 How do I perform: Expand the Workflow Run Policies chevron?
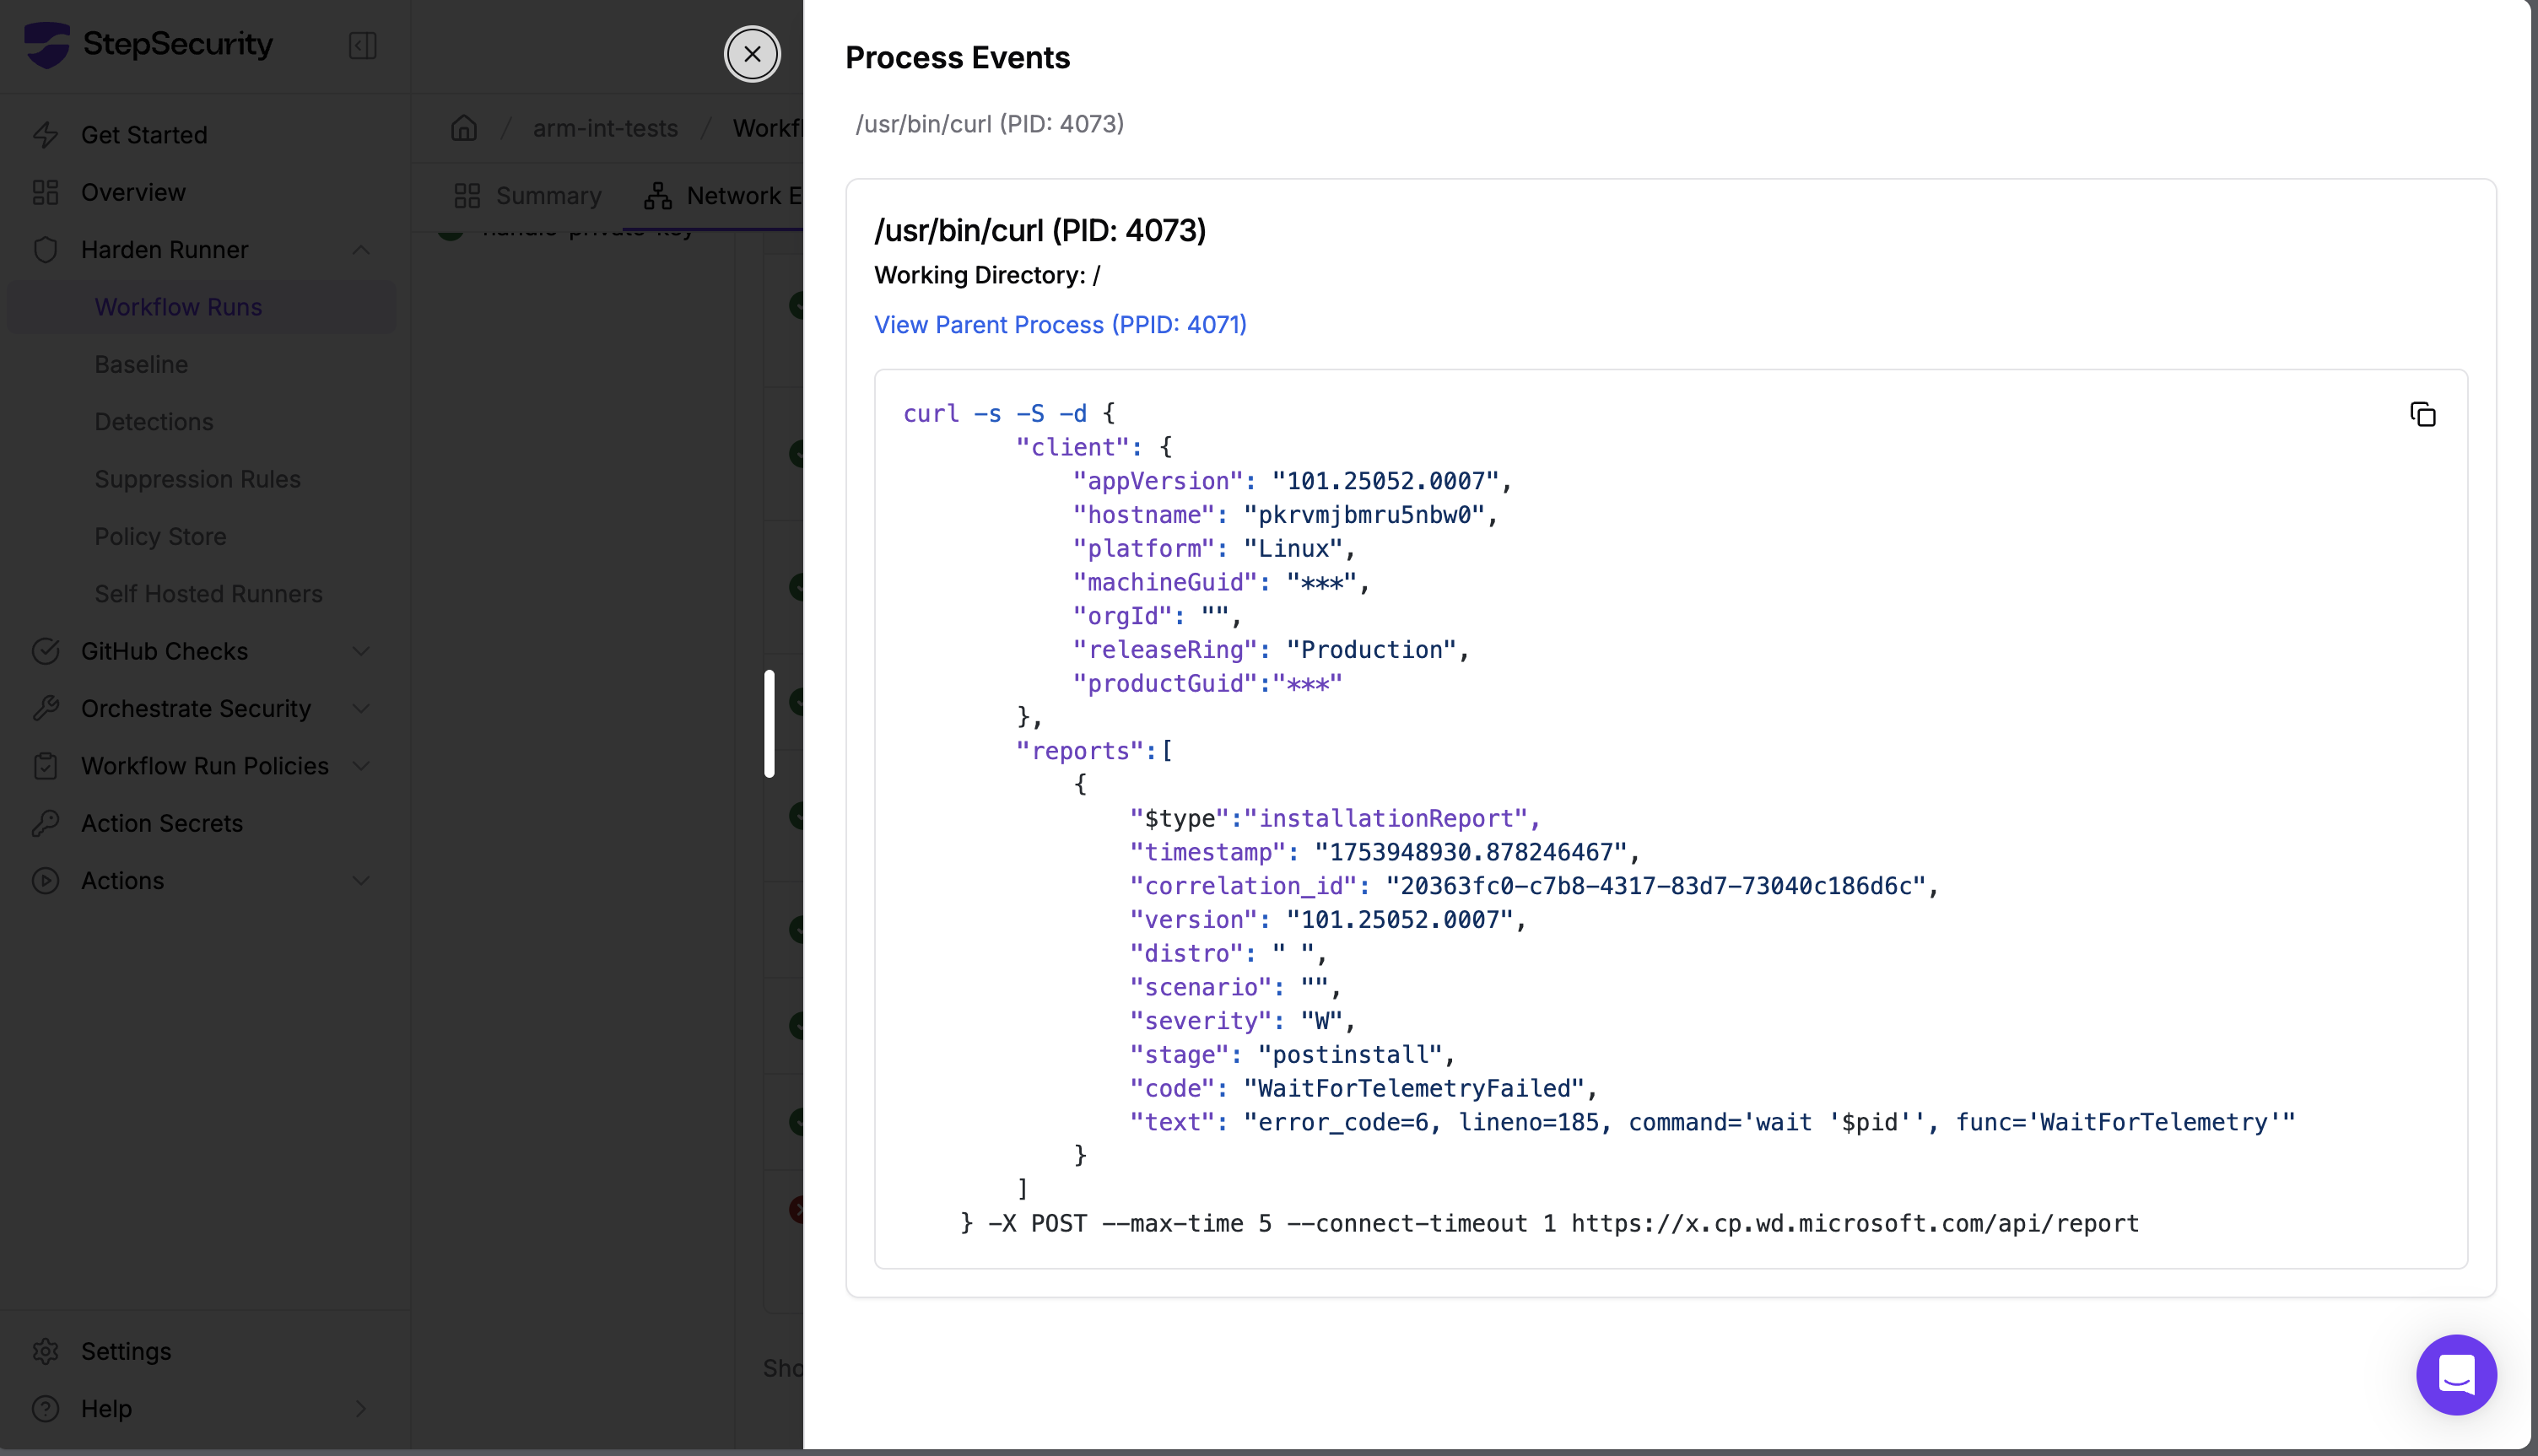[361, 766]
